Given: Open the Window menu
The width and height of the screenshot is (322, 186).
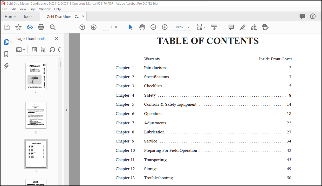Looking at the screenshot, I should click(x=45, y=9).
